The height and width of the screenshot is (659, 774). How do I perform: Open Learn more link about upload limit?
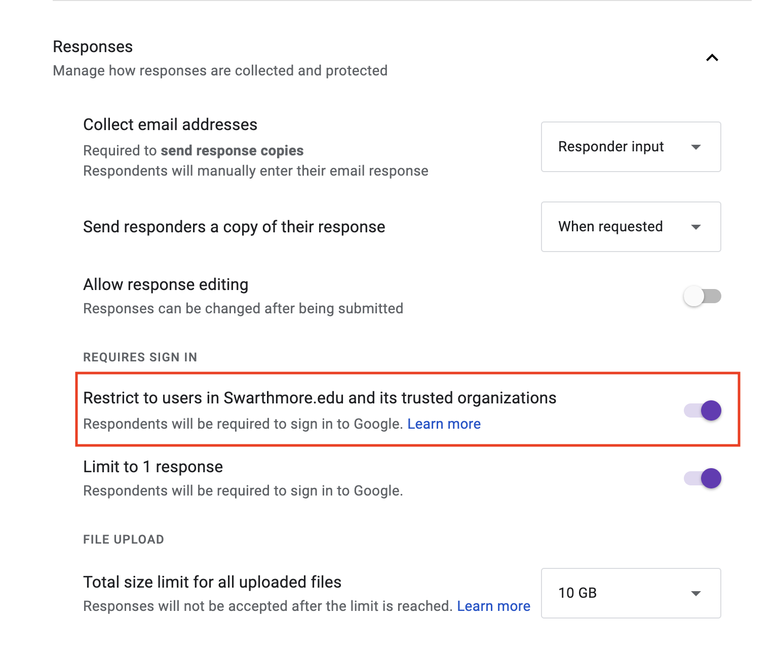coord(494,606)
